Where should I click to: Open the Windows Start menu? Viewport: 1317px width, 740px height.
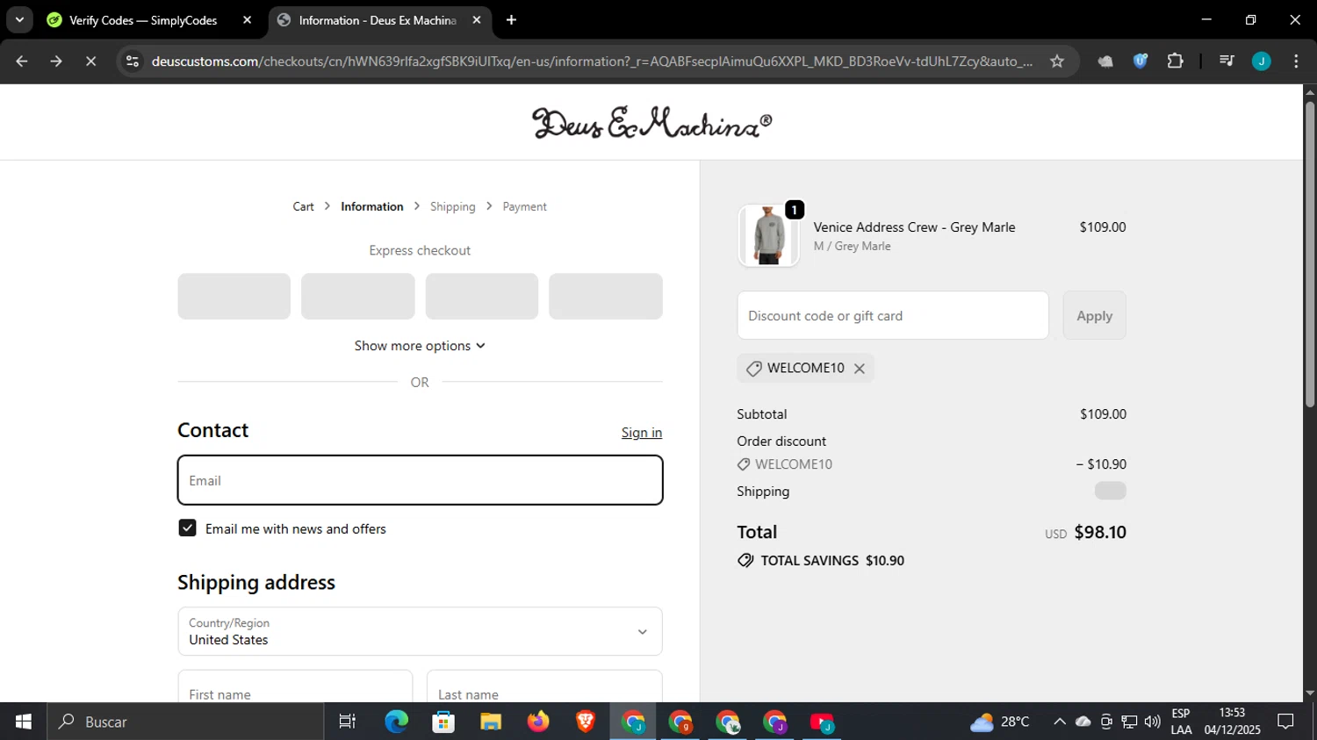click(23, 722)
